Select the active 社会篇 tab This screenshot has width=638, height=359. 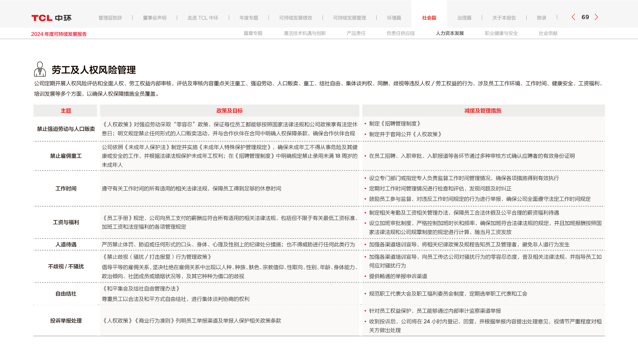point(429,18)
